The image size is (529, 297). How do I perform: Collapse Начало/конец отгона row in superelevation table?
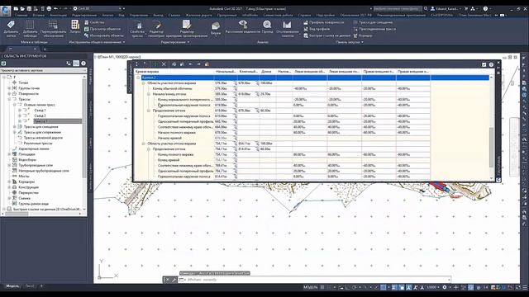(x=149, y=94)
